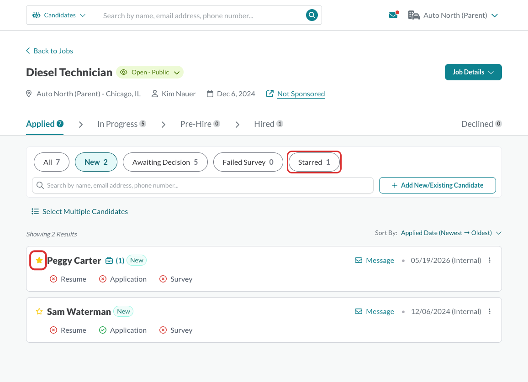
Task: Click the location pin icon
Action: pos(29,94)
